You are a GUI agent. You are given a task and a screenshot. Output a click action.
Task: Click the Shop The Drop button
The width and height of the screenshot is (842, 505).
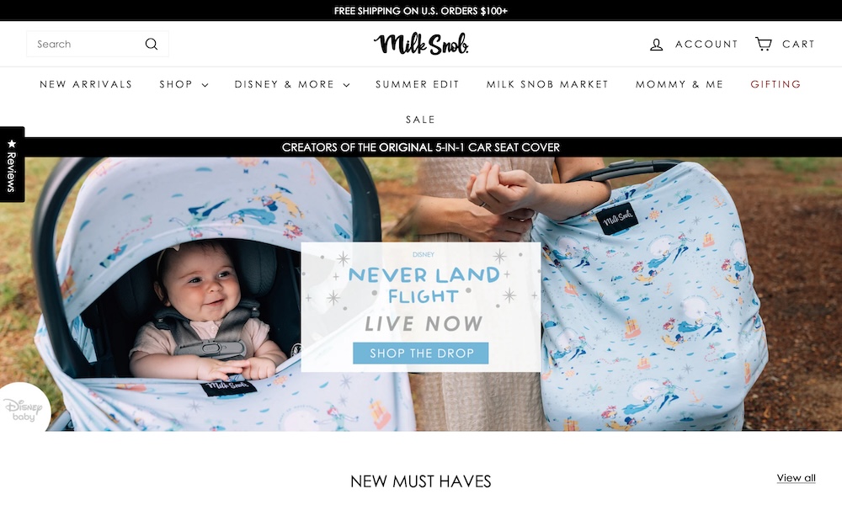420,353
